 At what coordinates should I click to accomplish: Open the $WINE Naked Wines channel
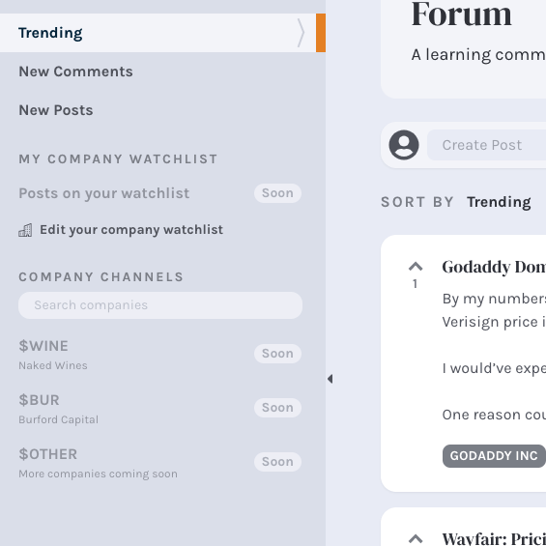[x=160, y=354]
